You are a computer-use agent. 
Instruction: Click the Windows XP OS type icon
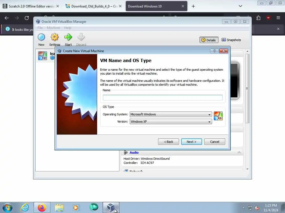[218, 116]
